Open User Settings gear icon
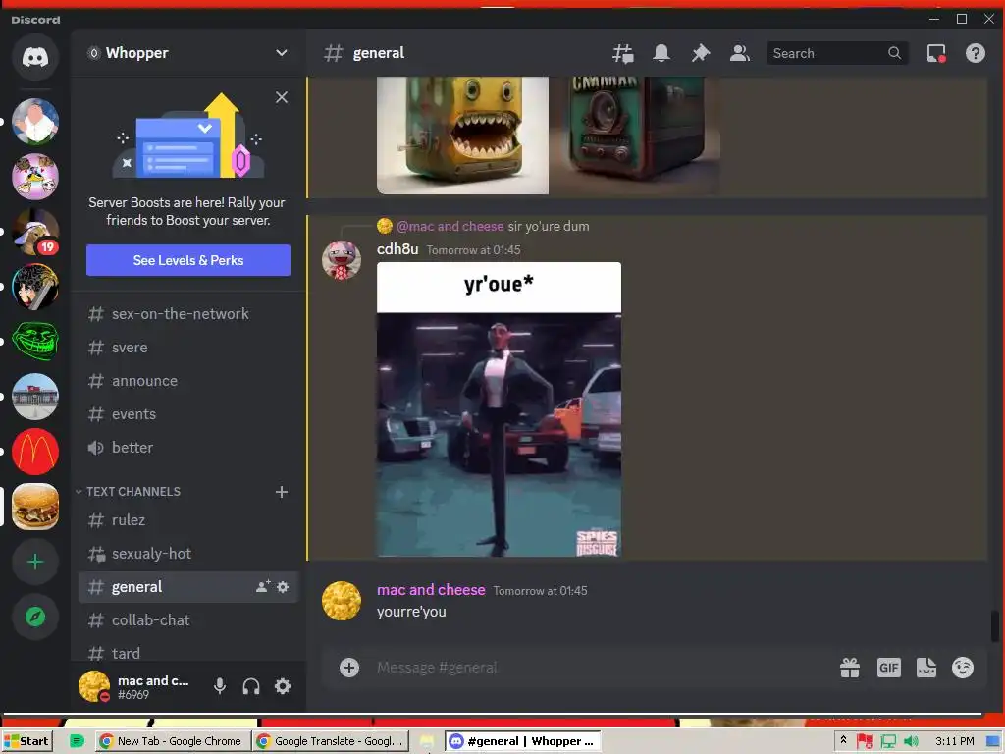The width and height of the screenshot is (1005, 754). point(283,686)
